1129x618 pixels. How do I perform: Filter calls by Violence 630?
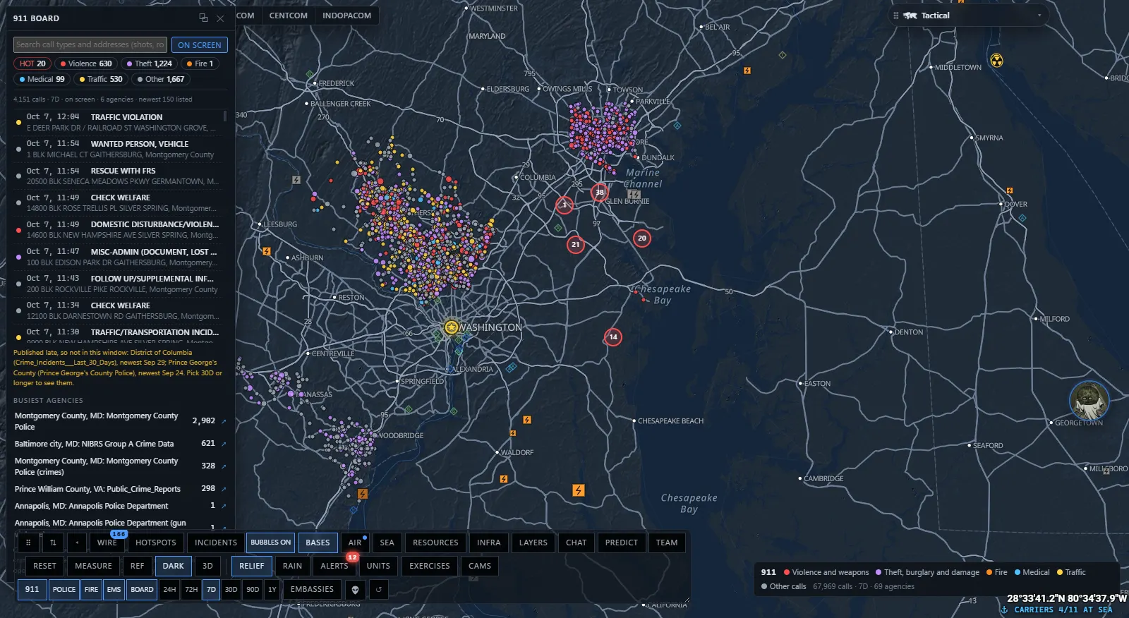click(x=86, y=63)
